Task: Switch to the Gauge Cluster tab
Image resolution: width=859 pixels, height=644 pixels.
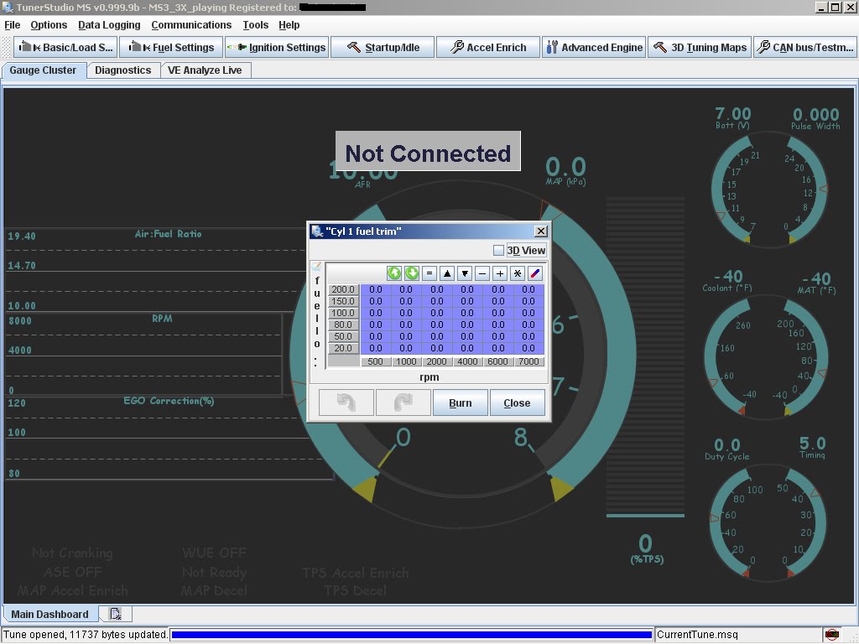Action: point(44,70)
